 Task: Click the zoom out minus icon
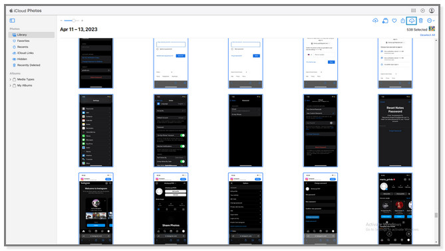tap(61, 21)
